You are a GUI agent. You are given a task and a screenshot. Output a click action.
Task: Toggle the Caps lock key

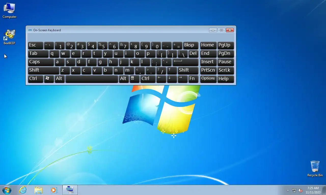coord(41,62)
